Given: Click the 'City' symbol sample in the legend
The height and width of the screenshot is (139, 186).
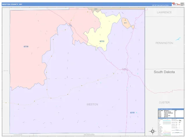Looking at the screenshot, I should [180, 120].
